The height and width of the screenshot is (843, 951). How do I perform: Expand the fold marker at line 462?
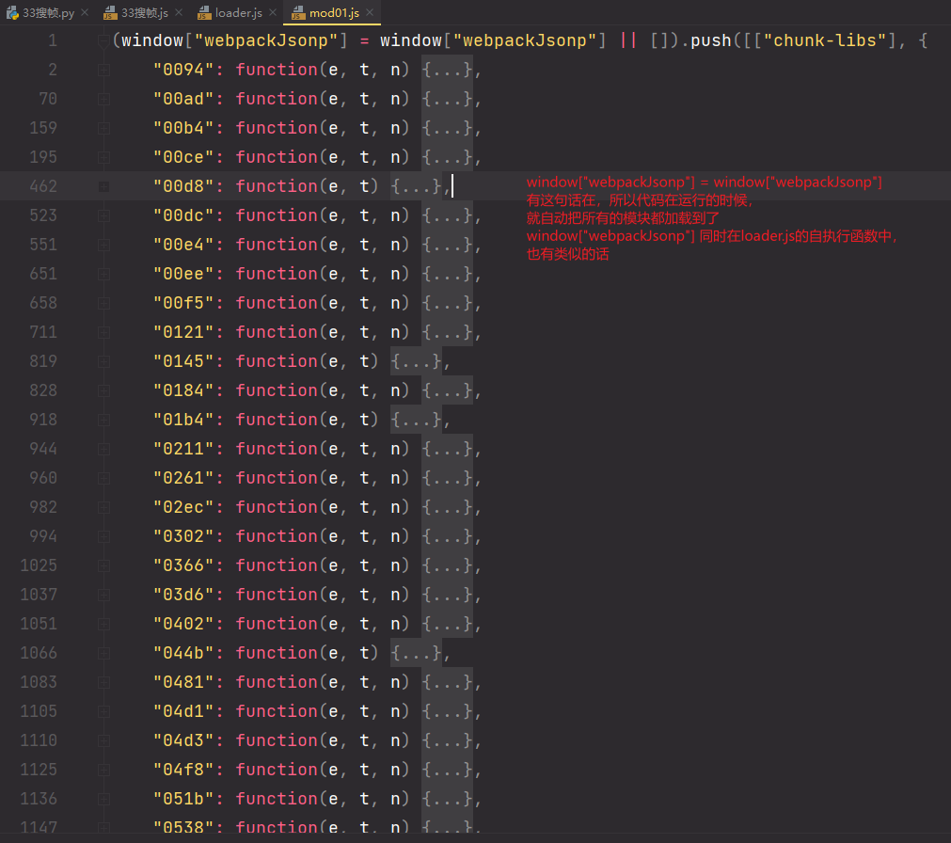coord(103,187)
